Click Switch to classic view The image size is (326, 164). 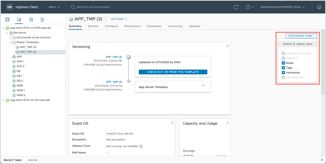297,44
